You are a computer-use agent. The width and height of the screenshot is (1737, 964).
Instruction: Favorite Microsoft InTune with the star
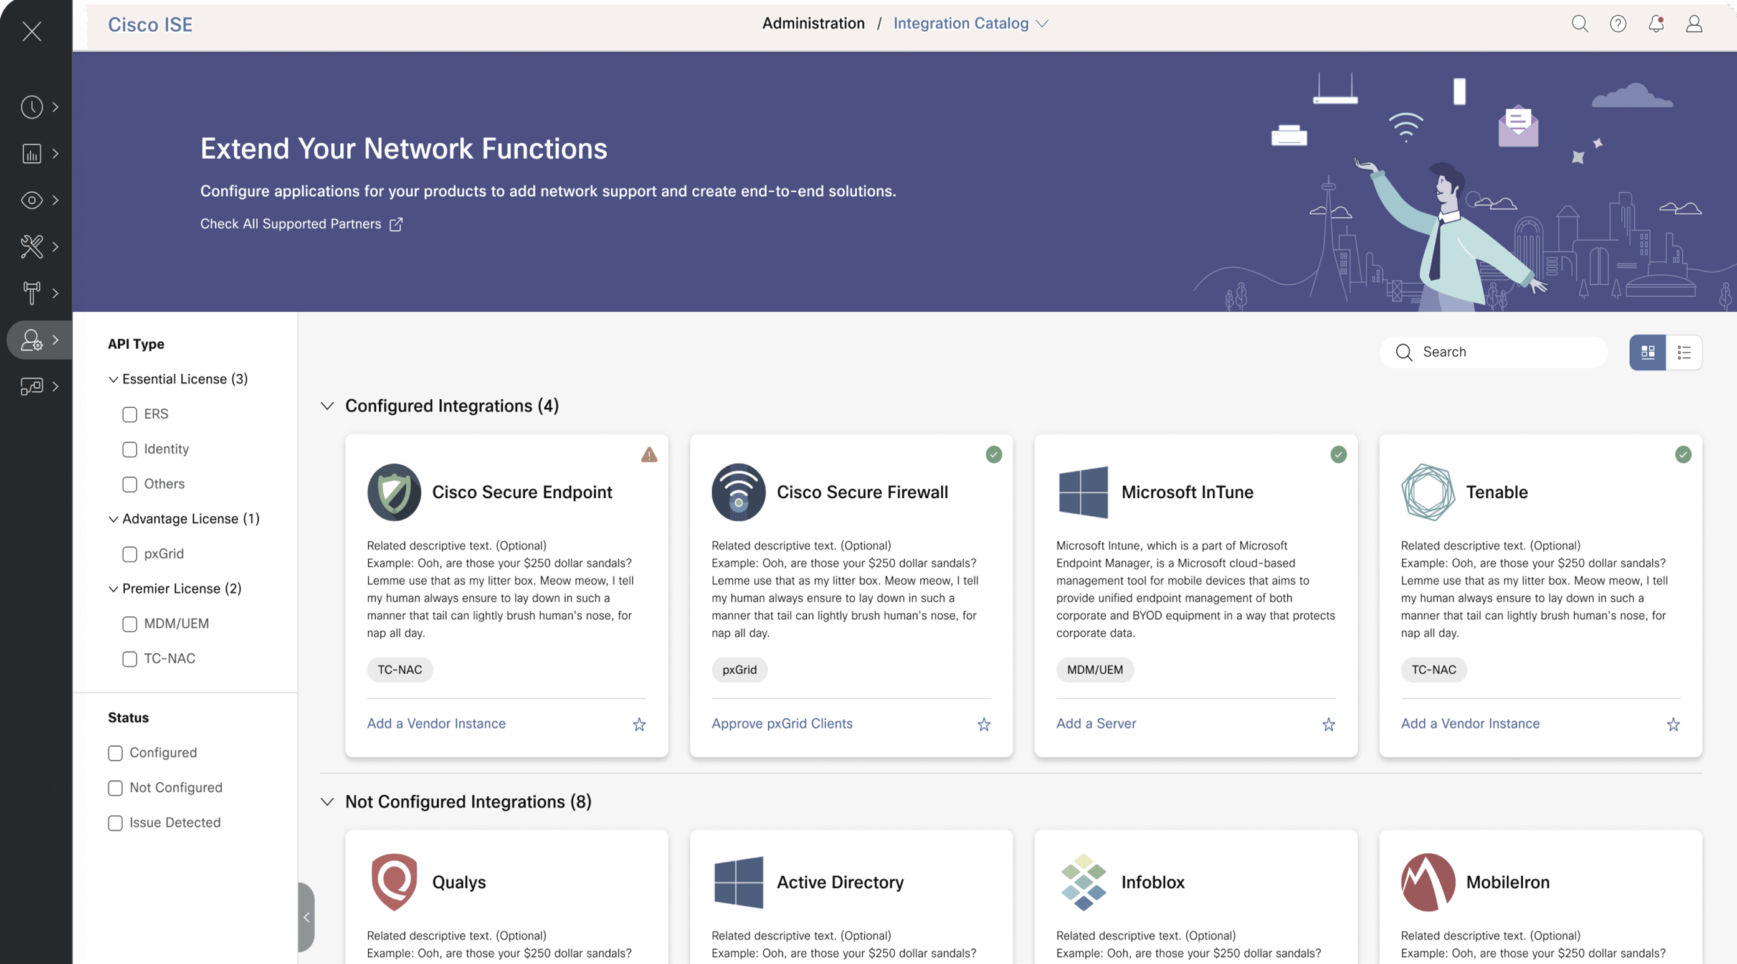pos(1328,724)
